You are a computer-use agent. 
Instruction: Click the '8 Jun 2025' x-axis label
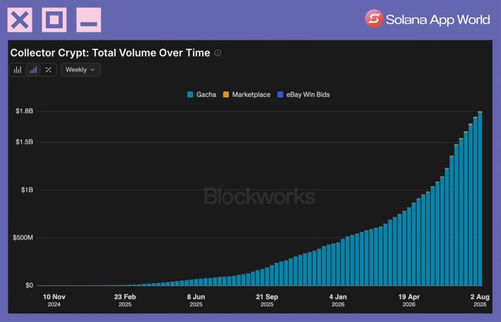click(x=196, y=301)
